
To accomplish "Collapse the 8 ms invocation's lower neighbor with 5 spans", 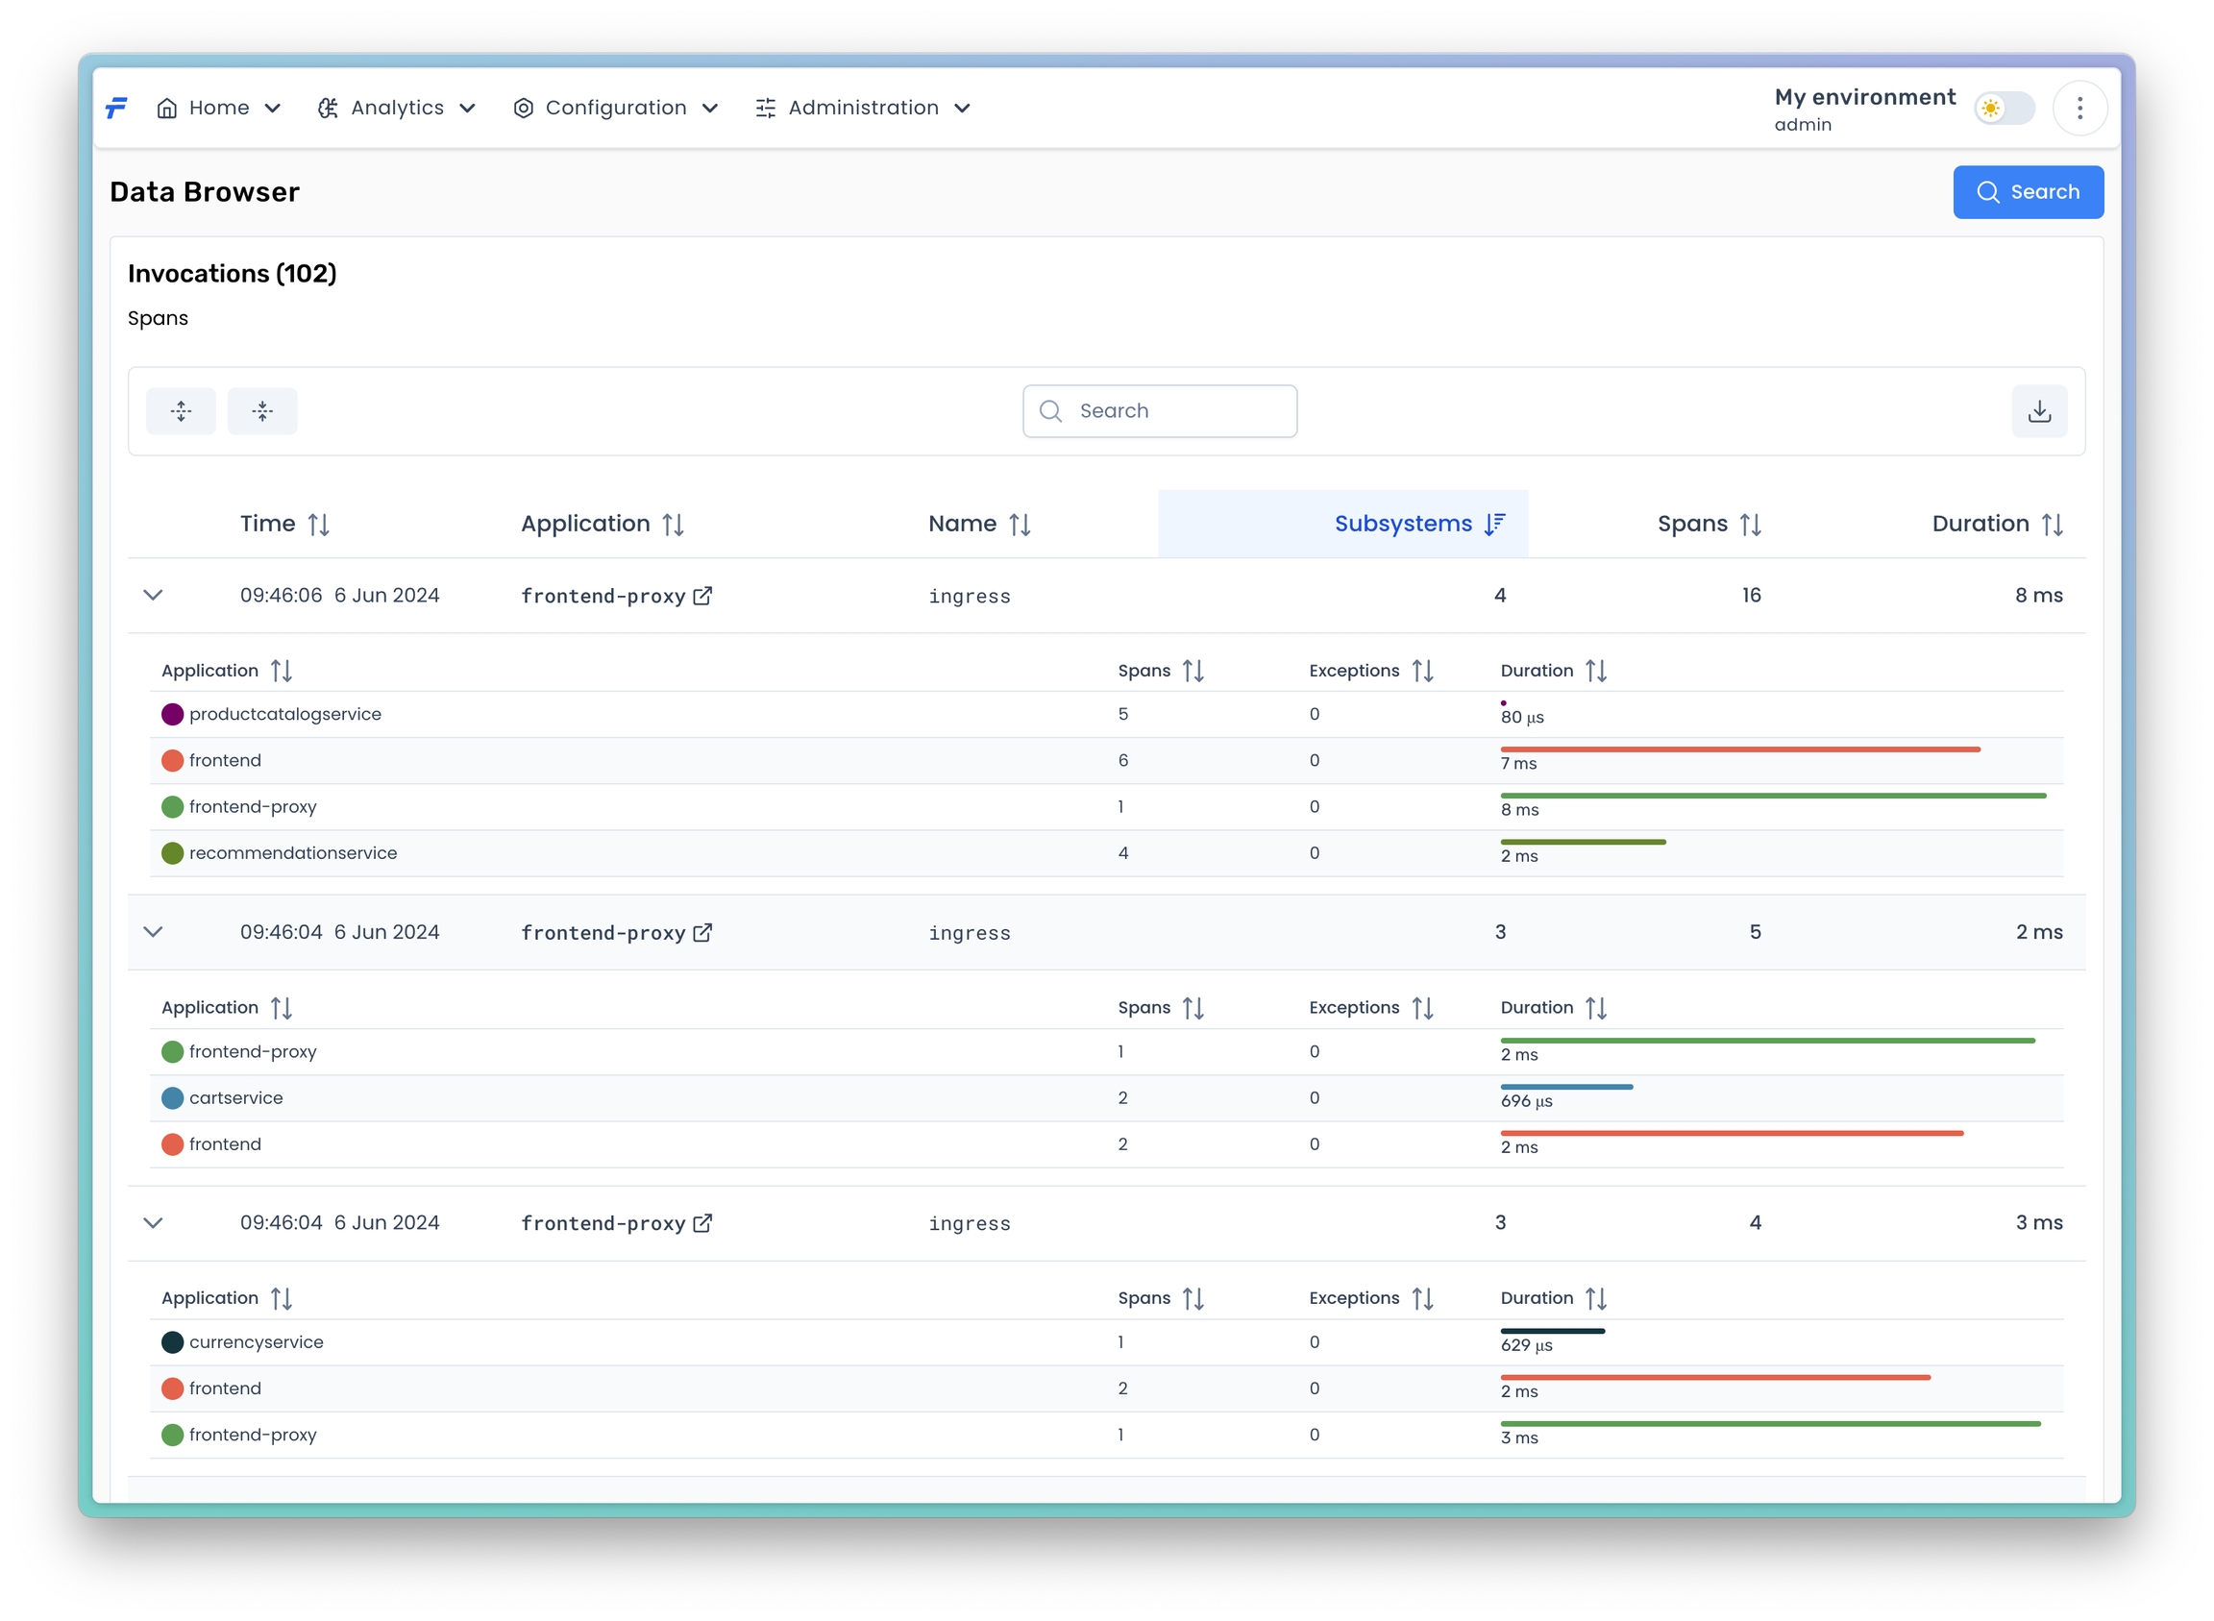I will pyautogui.click(x=153, y=932).
